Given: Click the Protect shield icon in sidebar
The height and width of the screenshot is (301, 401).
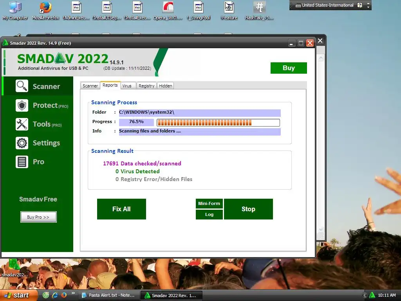Looking at the screenshot, I should pyautogui.click(x=22, y=105).
